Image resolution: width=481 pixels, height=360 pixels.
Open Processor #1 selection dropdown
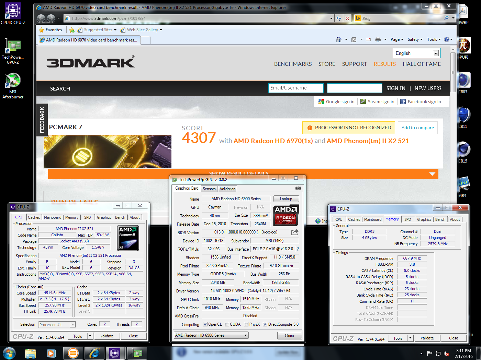click(x=57, y=324)
